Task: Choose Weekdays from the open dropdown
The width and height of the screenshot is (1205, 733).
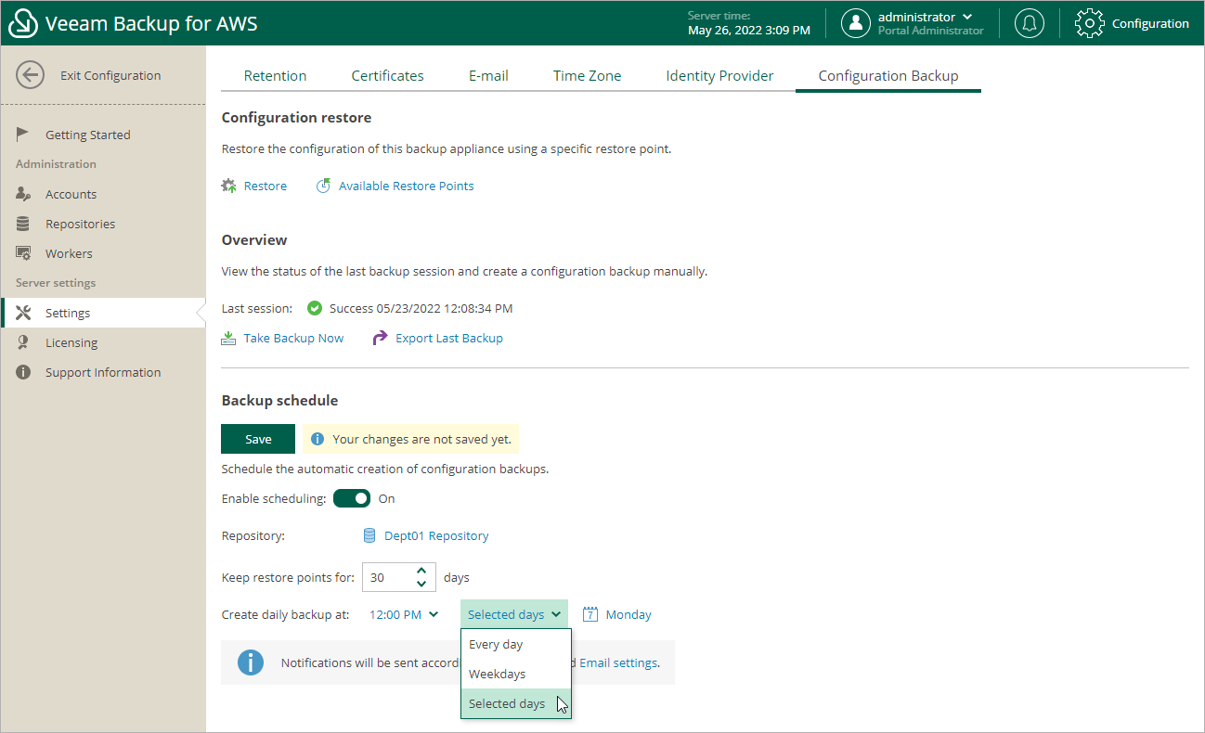Action: tap(498, 674)
